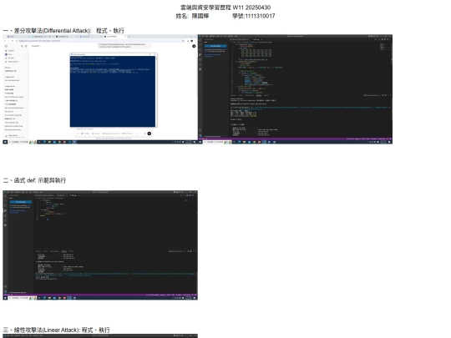Click Windows PowerShell window title bar

(114, 54)
